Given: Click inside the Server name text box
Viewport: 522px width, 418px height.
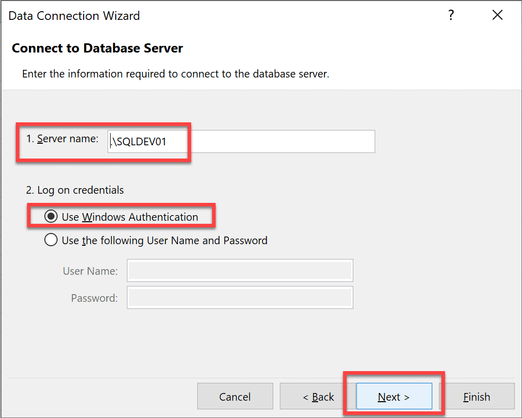Looking at the screenshot, I should pos(242,142).
